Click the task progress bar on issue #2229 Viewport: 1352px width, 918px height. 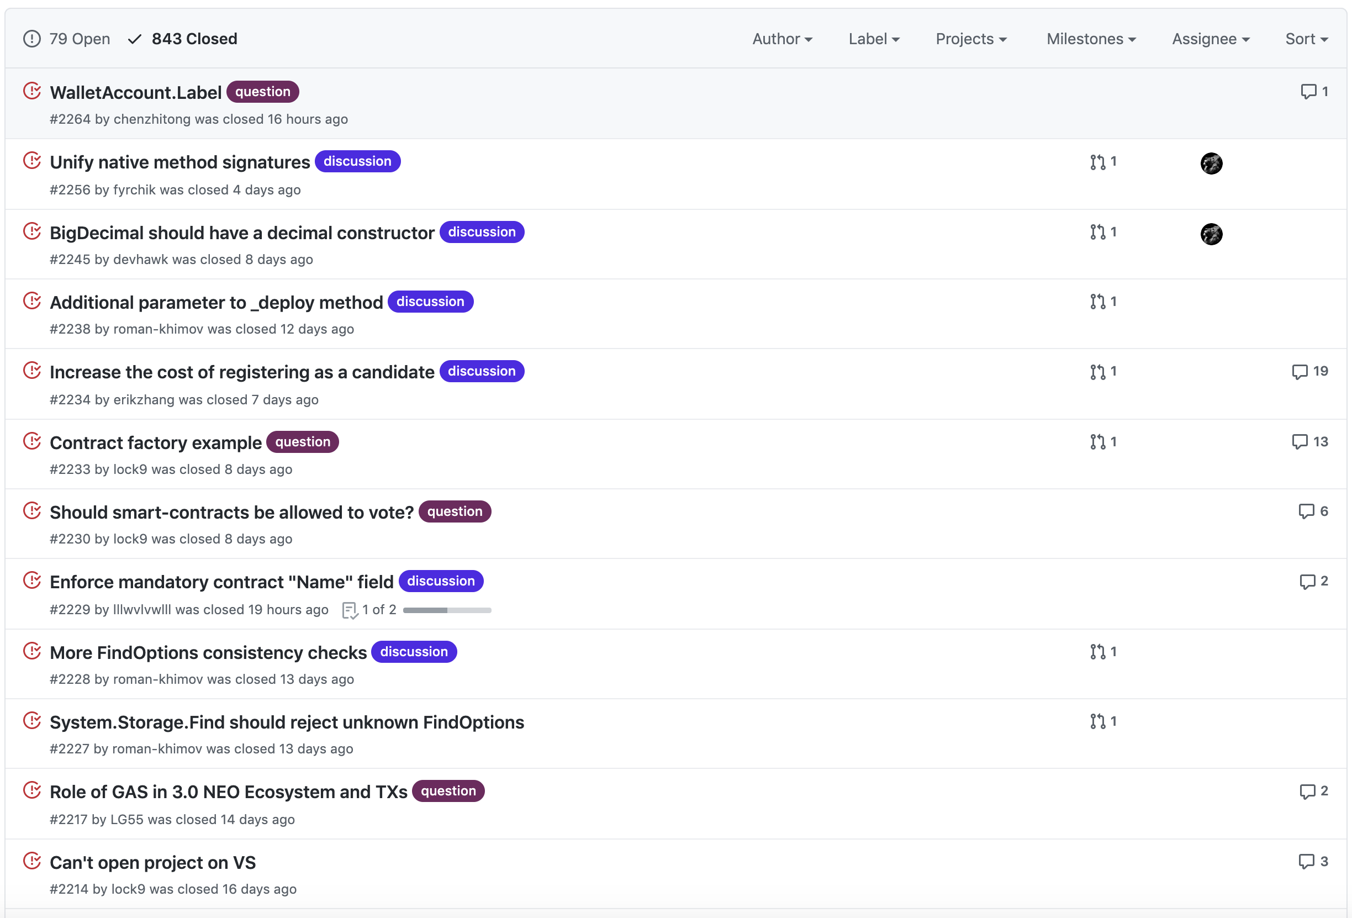click(x=447, y=610)
